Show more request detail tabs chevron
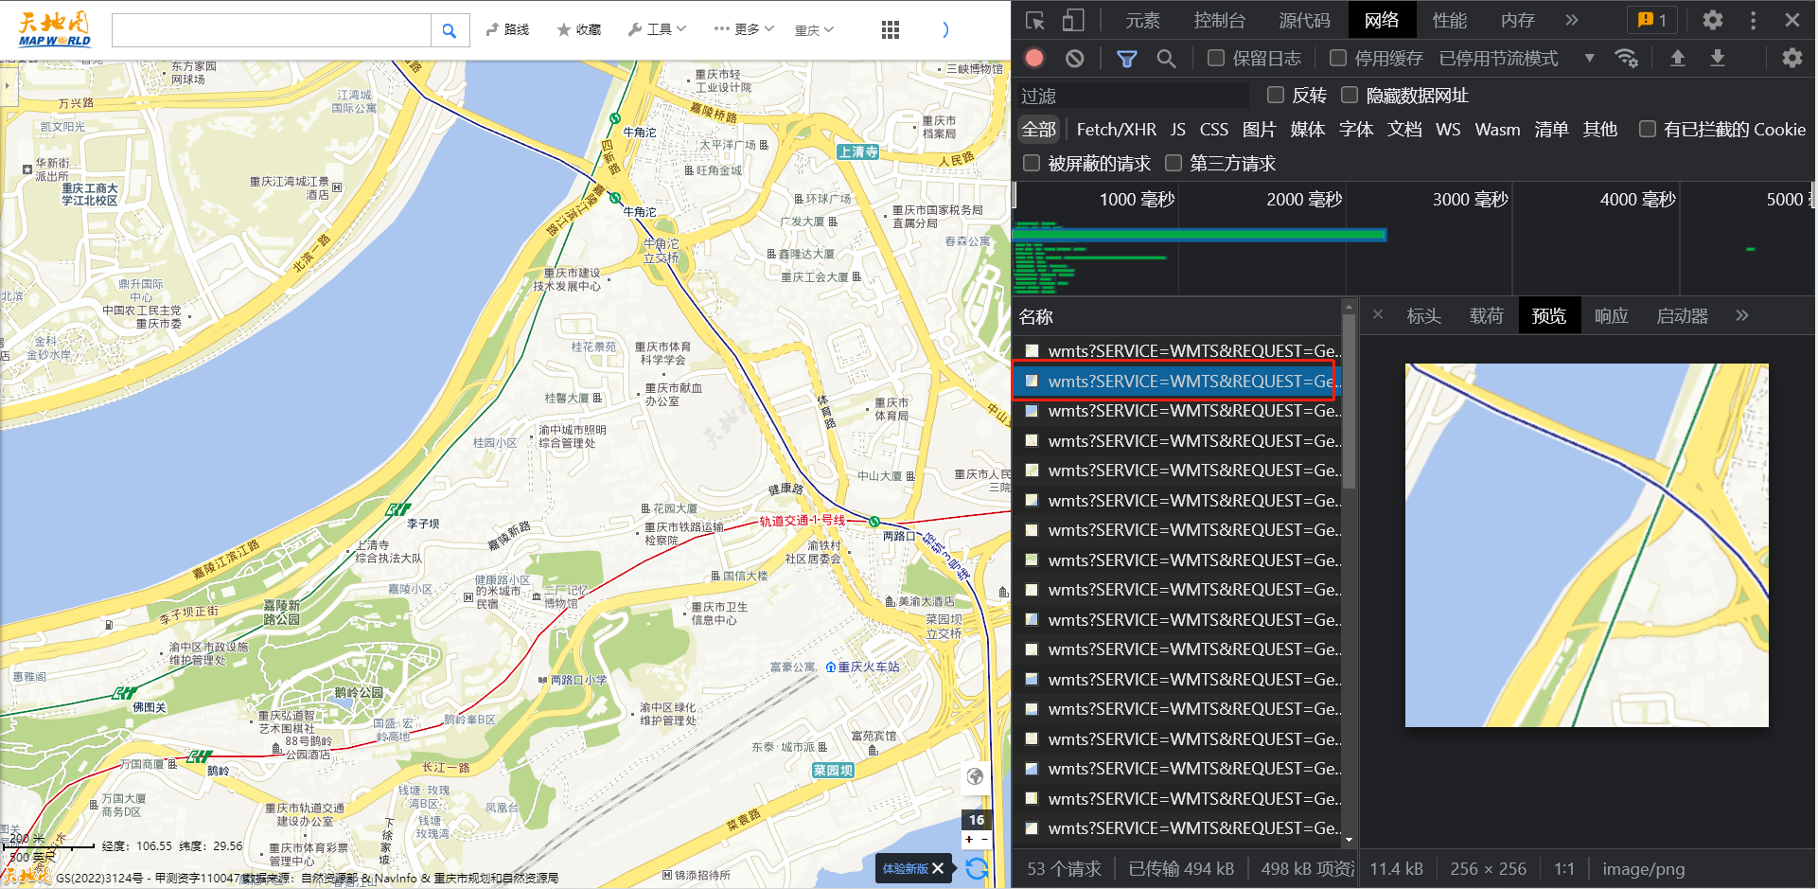 [1742, 315]
